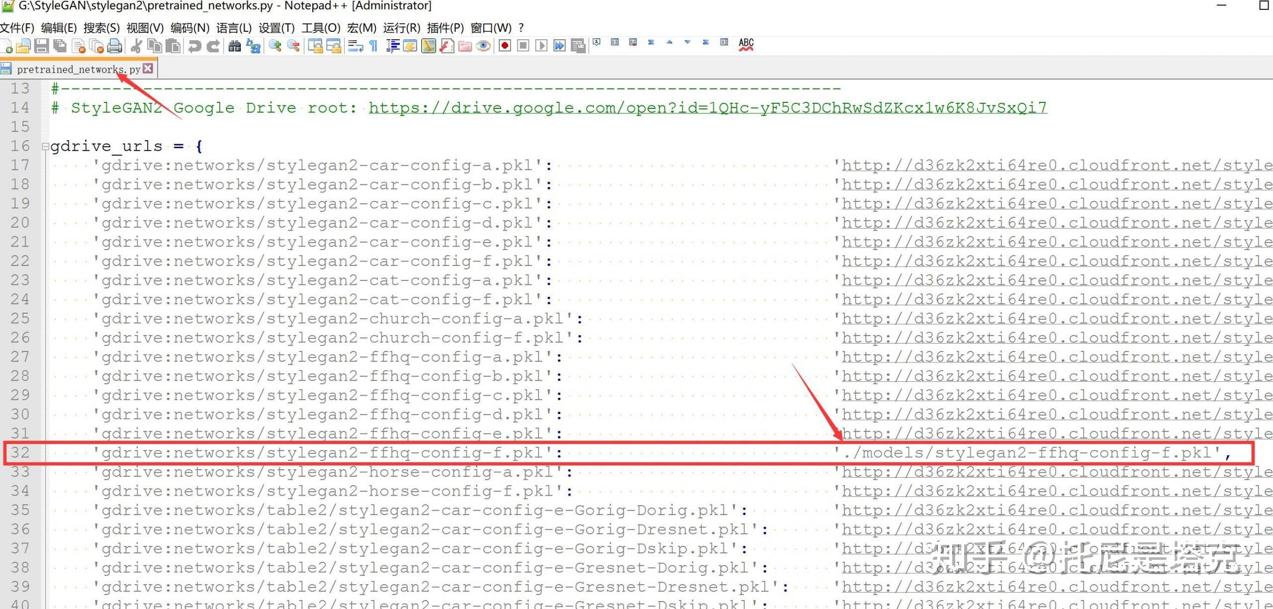
Task: Click the ABC spell check icon
Action: tap(746, 44)
